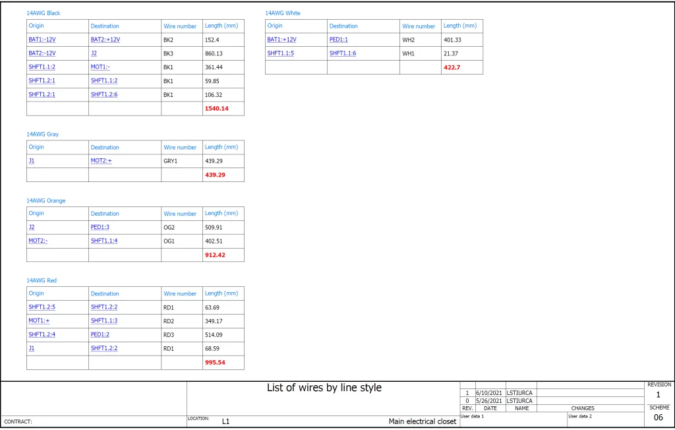
Task: Click the SHFT1.1:5 origin link
Action: click(x=280, y=53)
